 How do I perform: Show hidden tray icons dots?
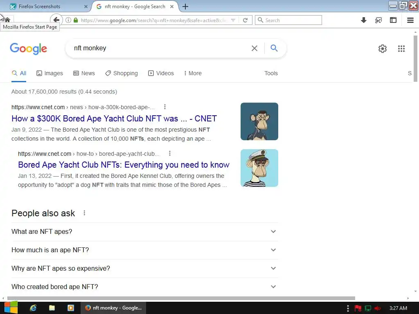pos(348,308)
